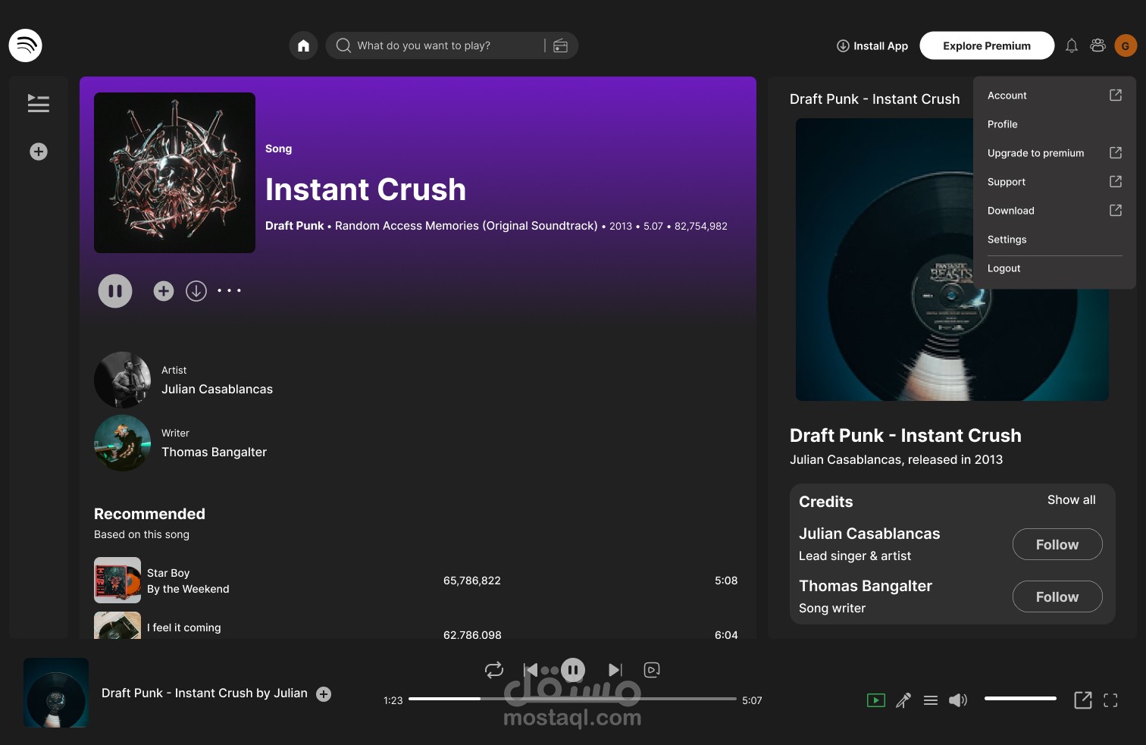The image size is (1146, 745).
Task: Enter fullscreen mode icon
Action: pyautogui.click(x=1110, y=700)
